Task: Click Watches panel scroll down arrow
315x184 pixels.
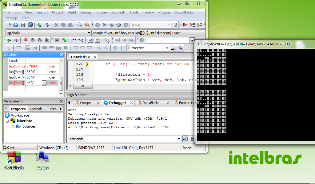Action: coord(61,94)
